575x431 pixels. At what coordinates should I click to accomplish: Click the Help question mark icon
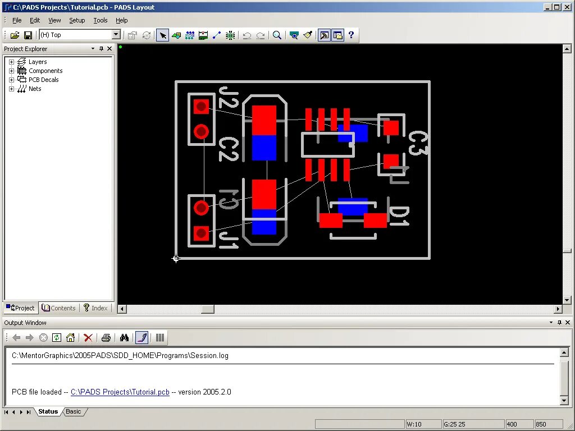(x=352, y=35)
